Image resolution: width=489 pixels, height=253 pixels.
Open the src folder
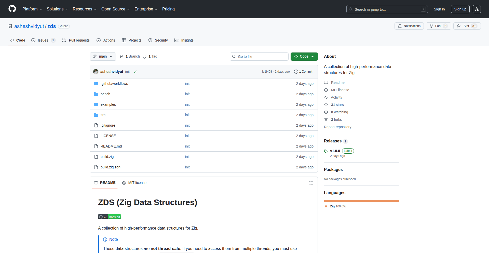coord(103,115)
